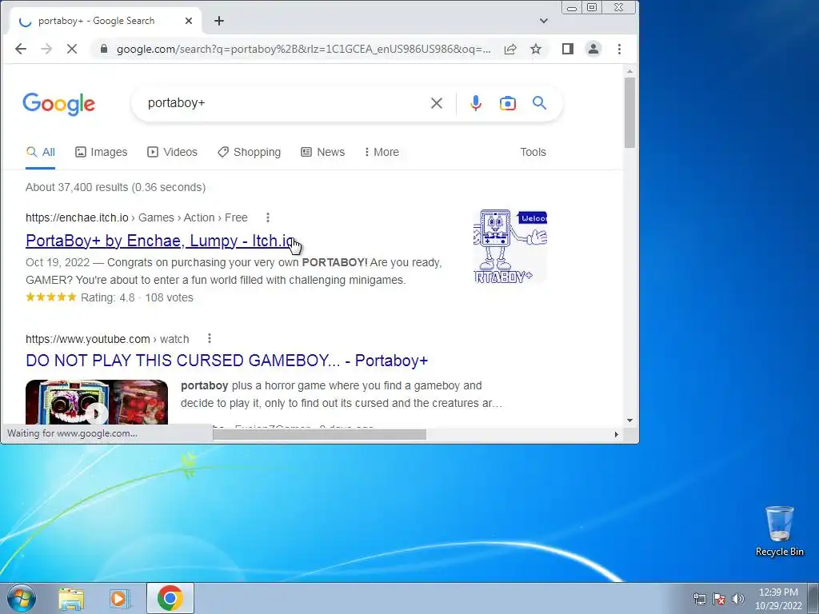Click the enchae.itch.io breadcrumb URL
The image size is (819, 614).
tap(137, 217)
